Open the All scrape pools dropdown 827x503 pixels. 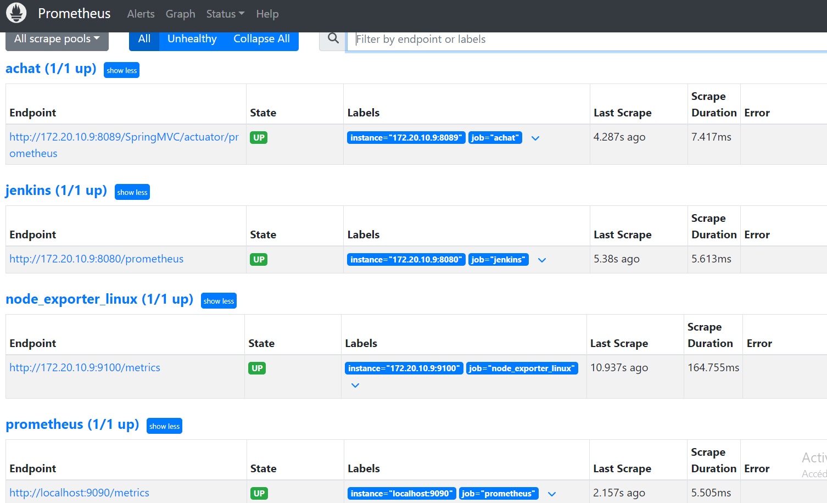(57, 38)
